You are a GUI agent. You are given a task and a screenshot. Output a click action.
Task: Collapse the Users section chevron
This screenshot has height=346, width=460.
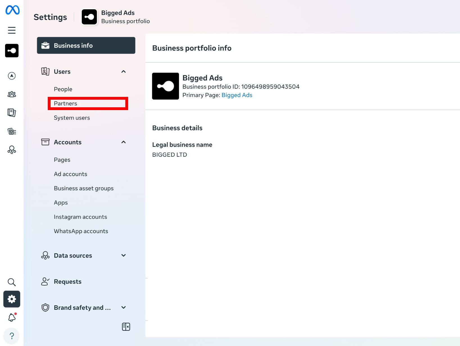[123, 72]
